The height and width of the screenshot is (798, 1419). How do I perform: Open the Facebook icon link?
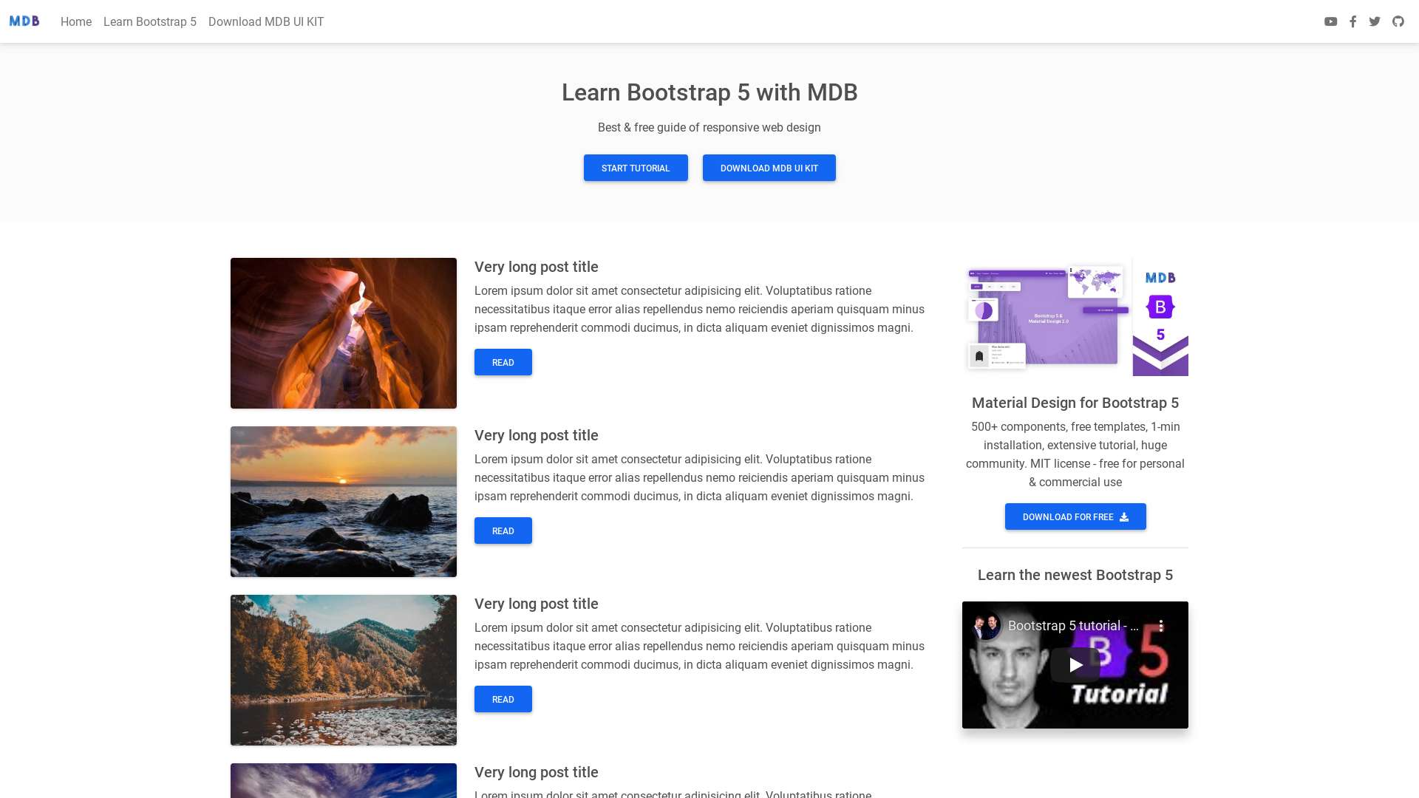(1352, 21)
